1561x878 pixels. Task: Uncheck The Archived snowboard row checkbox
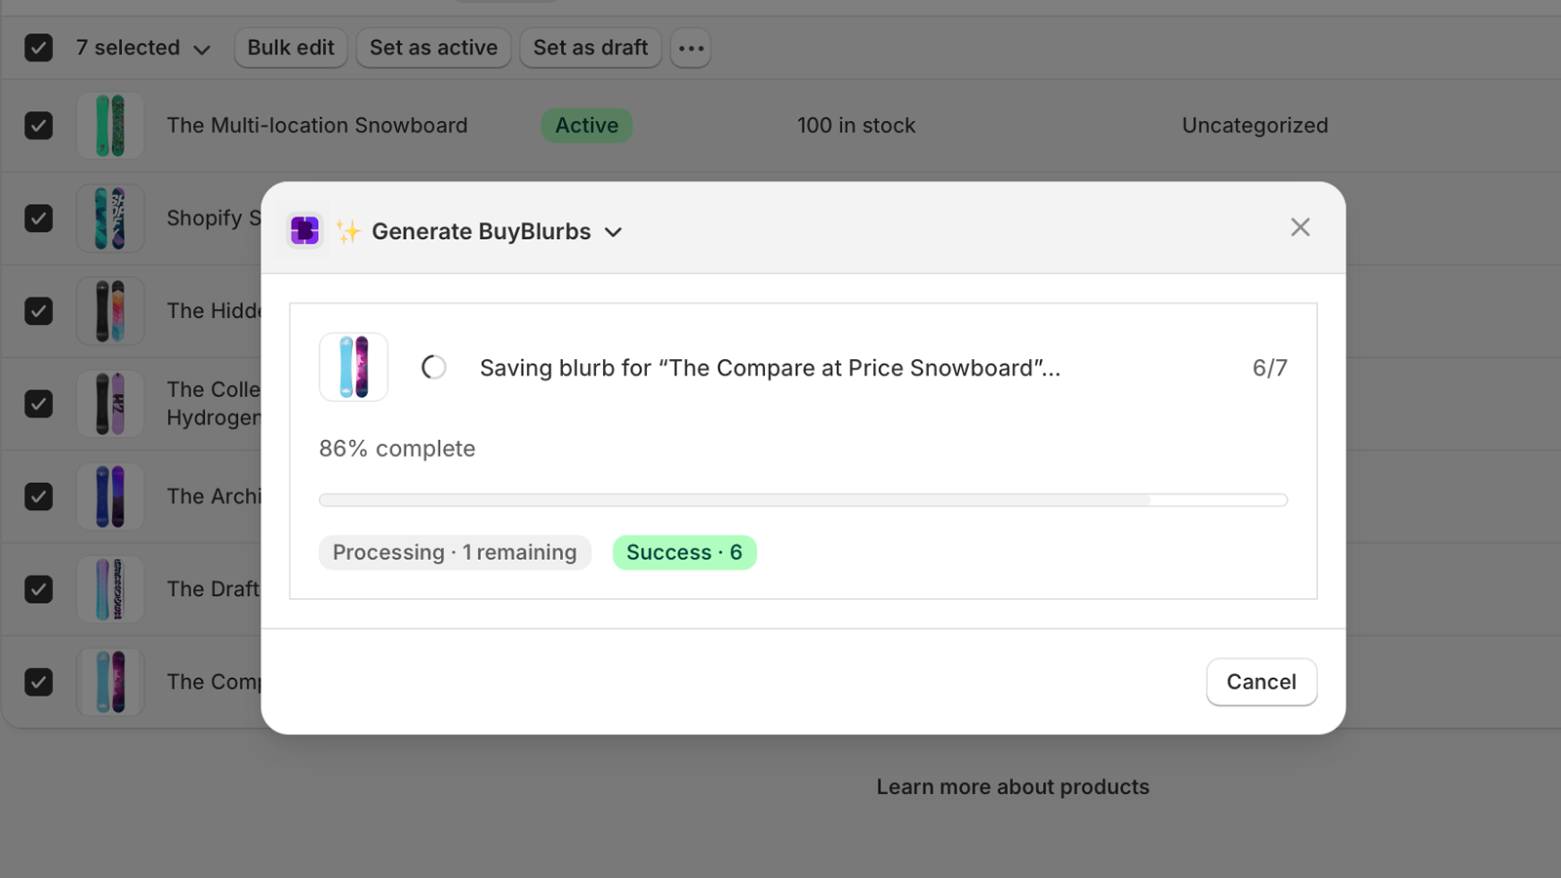(x=38, y=496)
